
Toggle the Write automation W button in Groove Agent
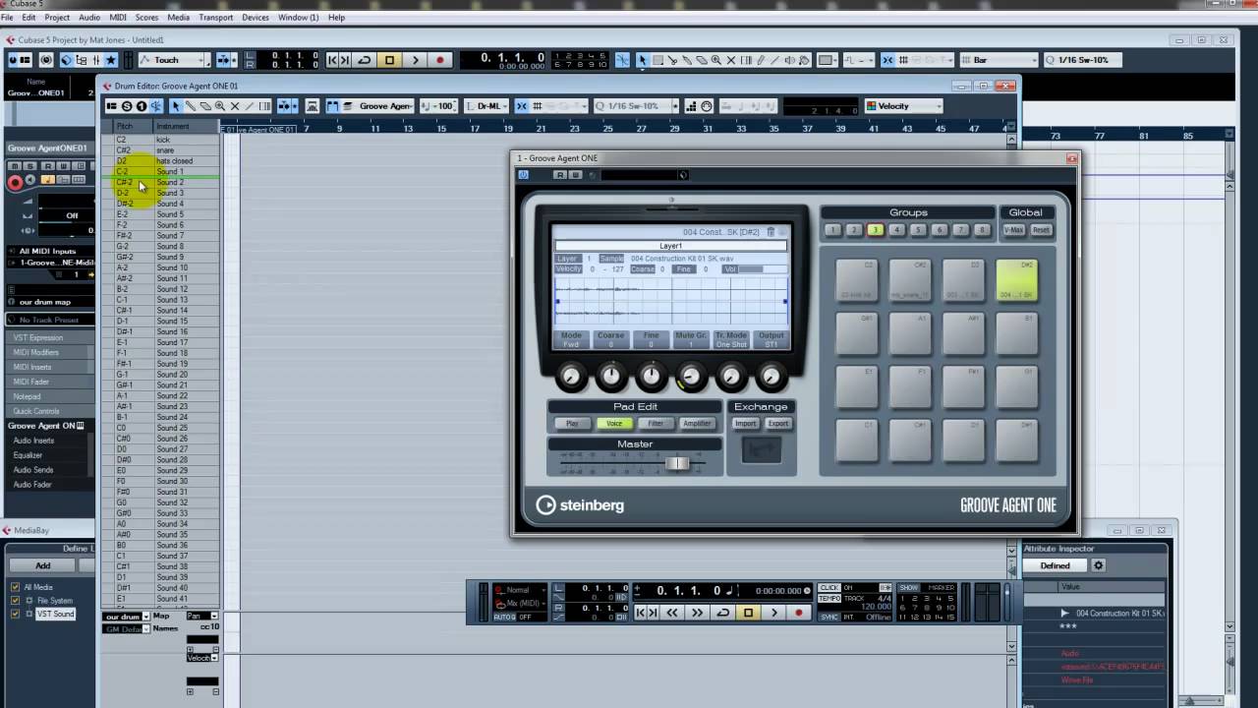click(575, 175)
